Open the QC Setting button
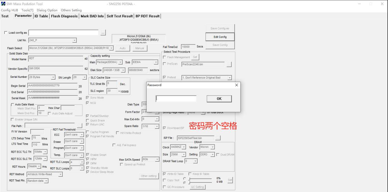 (x=198, y=187)
